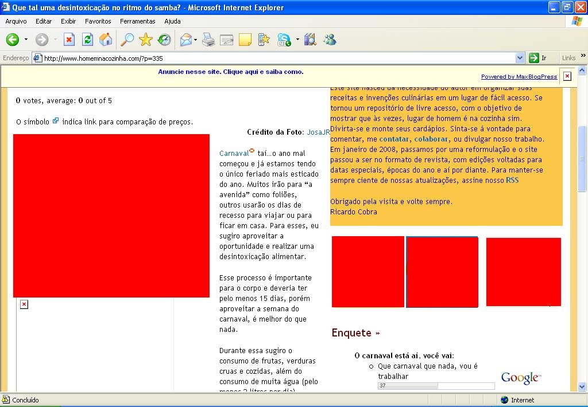588x407 pixels.
Task: Click the green Back arrow button
Action: point(12,40)
